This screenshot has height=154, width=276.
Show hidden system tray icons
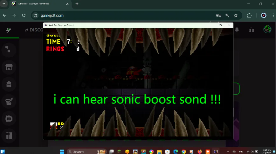[228, 151]
